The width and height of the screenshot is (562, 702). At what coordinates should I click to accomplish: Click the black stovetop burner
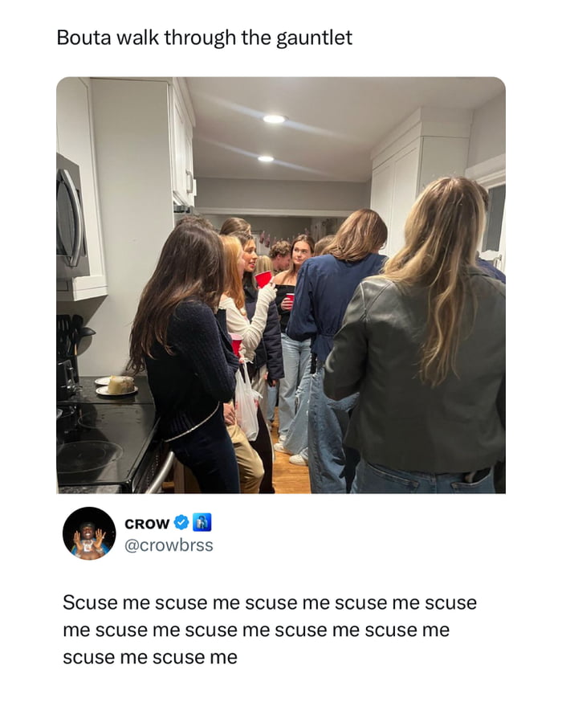click(88, 457)
